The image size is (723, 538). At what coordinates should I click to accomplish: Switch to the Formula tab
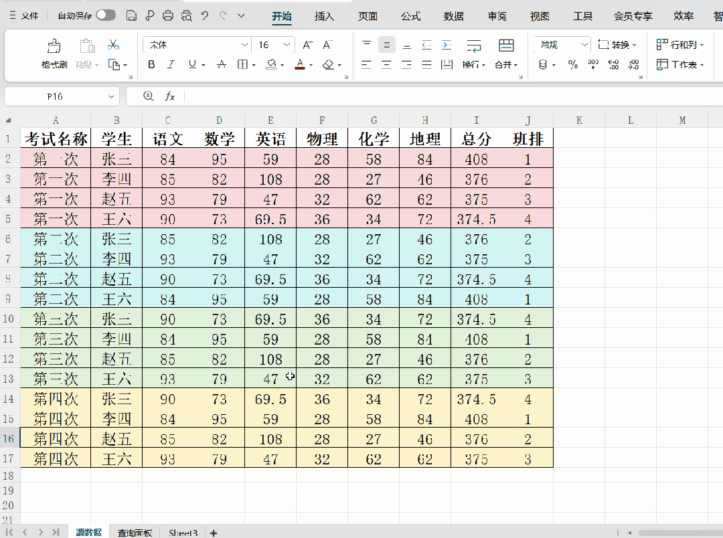tap(410, 17)
